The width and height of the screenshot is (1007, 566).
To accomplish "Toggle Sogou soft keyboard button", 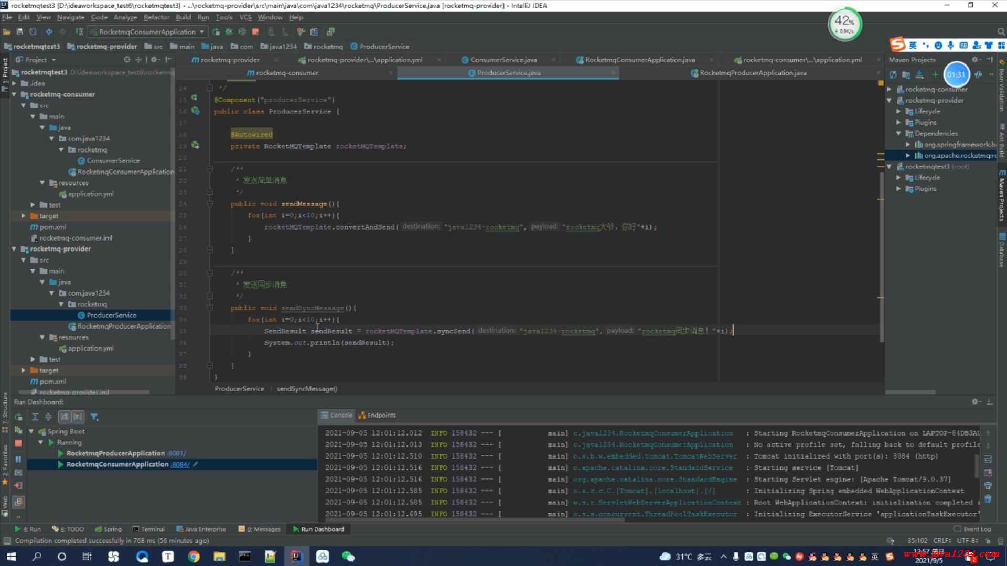I will click(963, 46).
